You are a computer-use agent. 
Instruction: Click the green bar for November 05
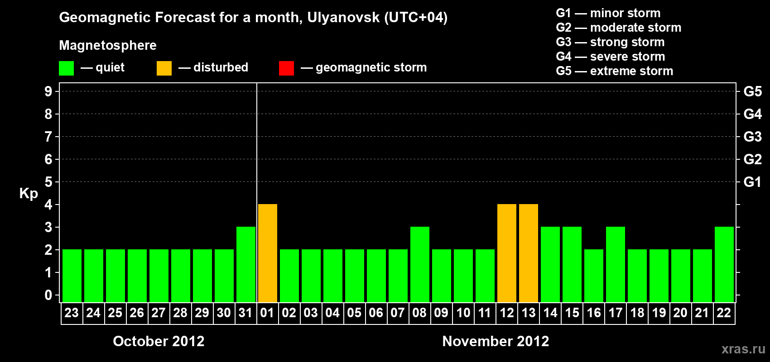pos(355,276)
